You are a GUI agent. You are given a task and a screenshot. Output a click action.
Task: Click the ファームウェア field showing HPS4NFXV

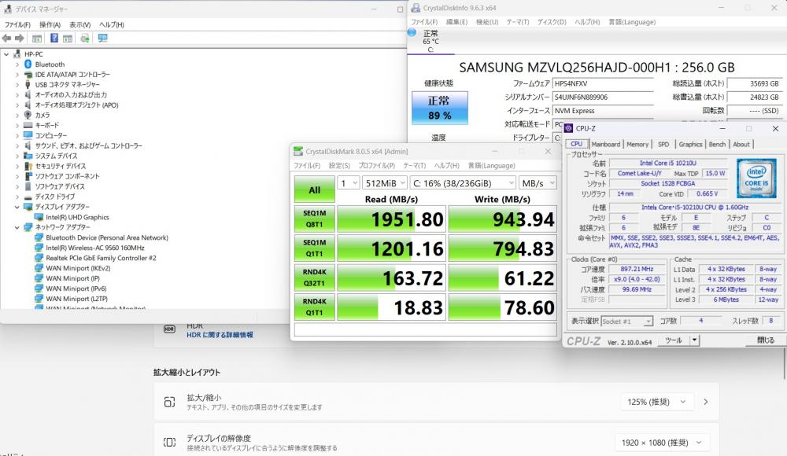[x=603, y=84]
